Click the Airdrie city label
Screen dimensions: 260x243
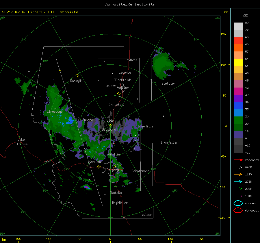point(114,154)
